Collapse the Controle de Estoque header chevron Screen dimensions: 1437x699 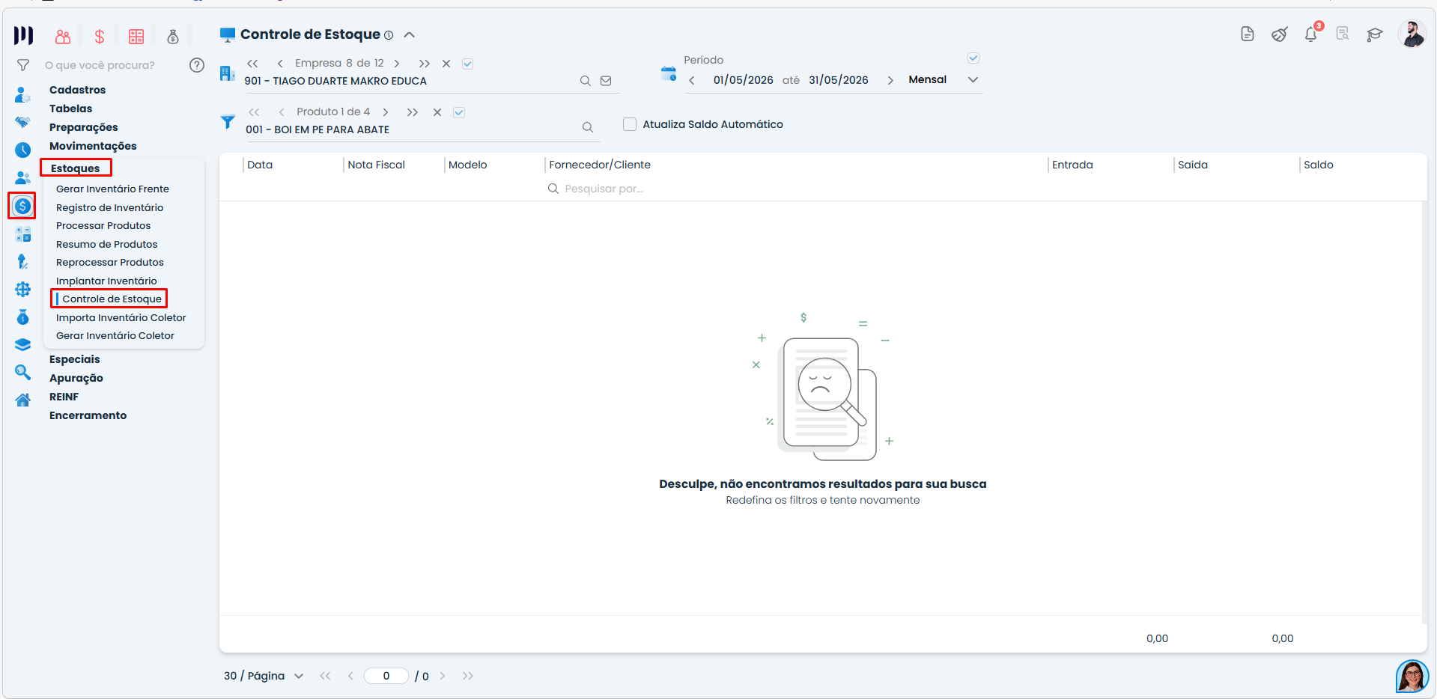[x=410, y=34]
